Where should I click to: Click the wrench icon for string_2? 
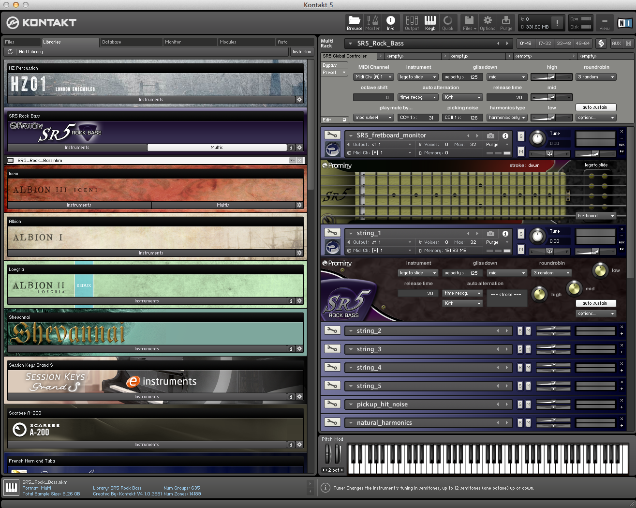pos(332,330)
